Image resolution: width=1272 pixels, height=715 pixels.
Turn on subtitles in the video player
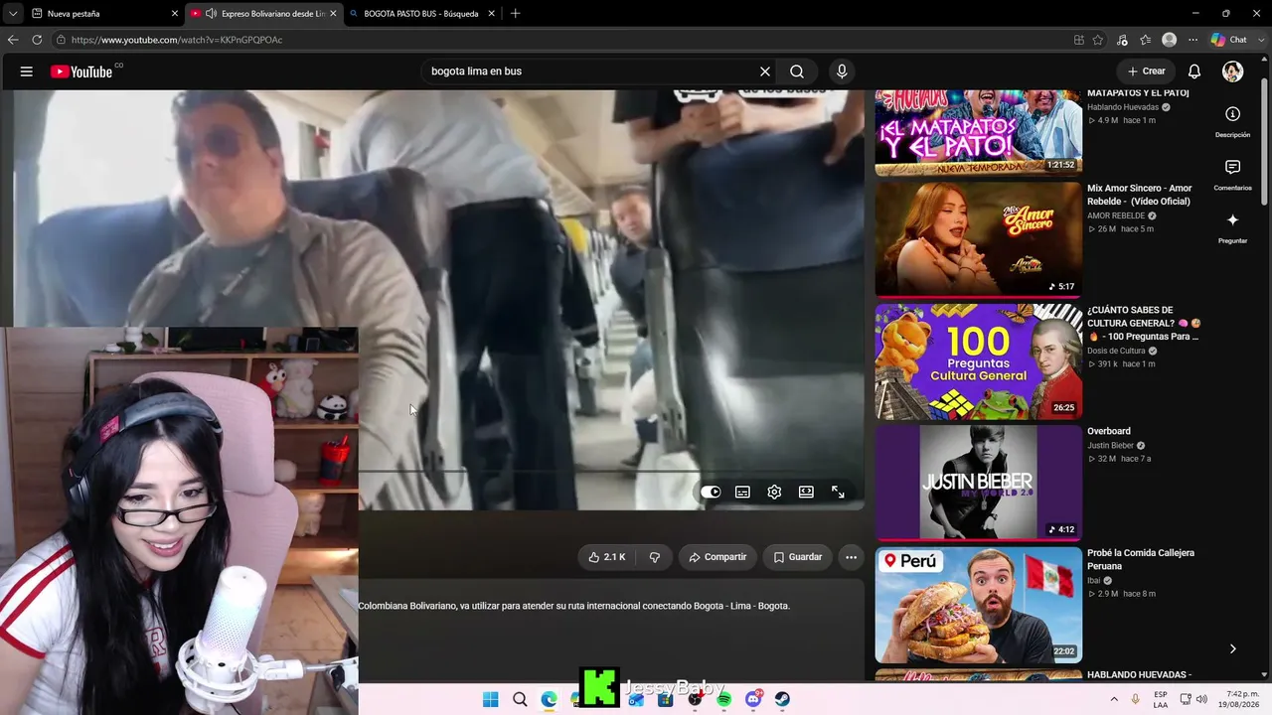coord(742,492)
